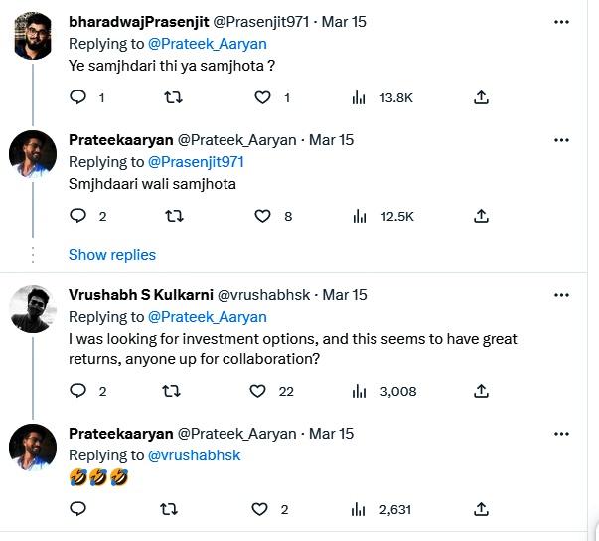Open more options on Vrushabh's tweet
This screenshot has width=599, height=541.
pyautogui.click(x=562, y=295)
